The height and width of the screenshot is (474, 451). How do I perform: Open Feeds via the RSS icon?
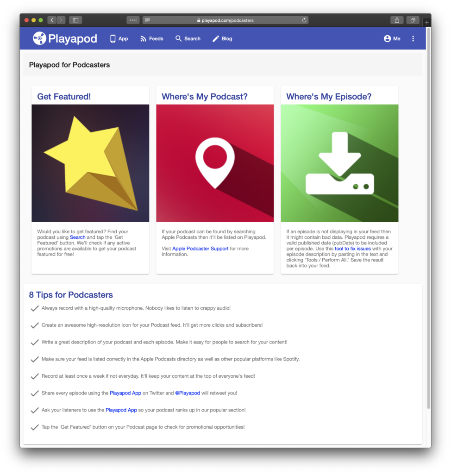[x=144, y=39]
